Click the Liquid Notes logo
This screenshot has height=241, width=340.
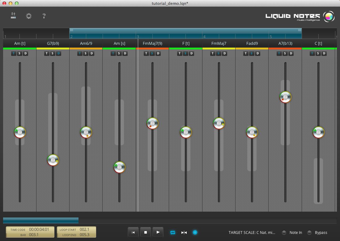[300, 16]
